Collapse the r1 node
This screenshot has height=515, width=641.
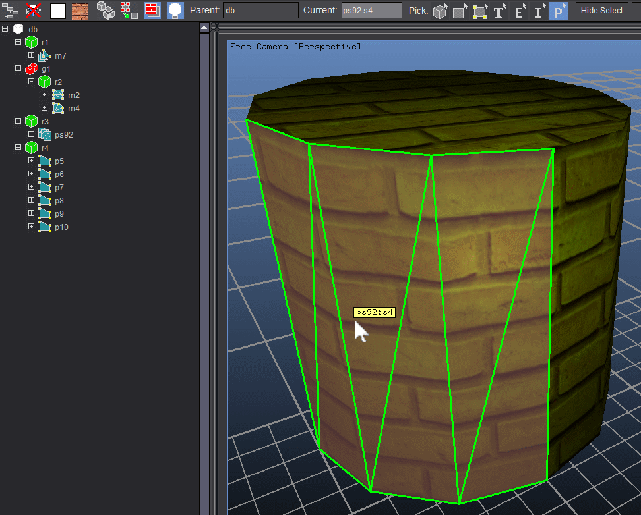tap(18, 41)
